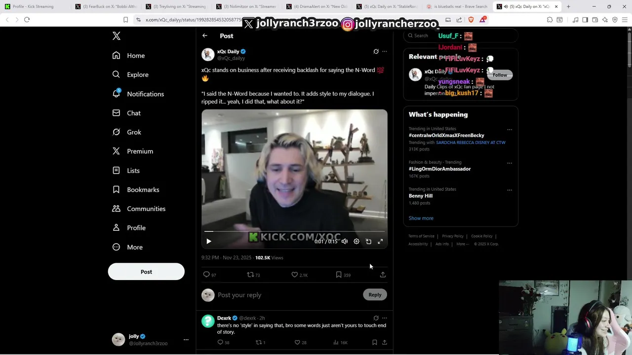
Task: Open Bookmarks in sidebar
Action: point(136,190)
